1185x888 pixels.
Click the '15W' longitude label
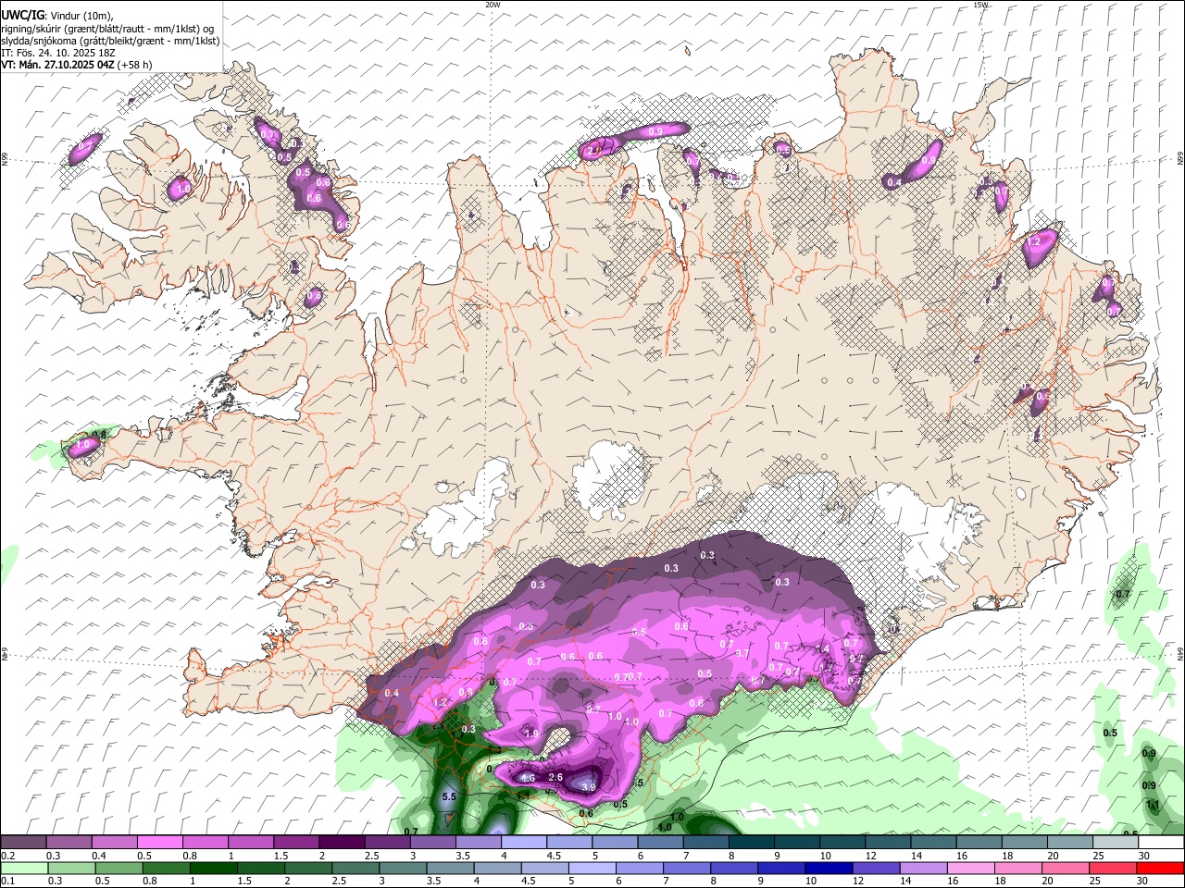980,5
